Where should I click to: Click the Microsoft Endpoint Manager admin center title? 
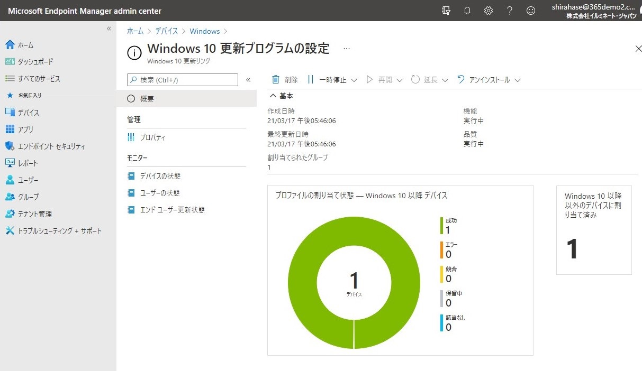[85, 11]
